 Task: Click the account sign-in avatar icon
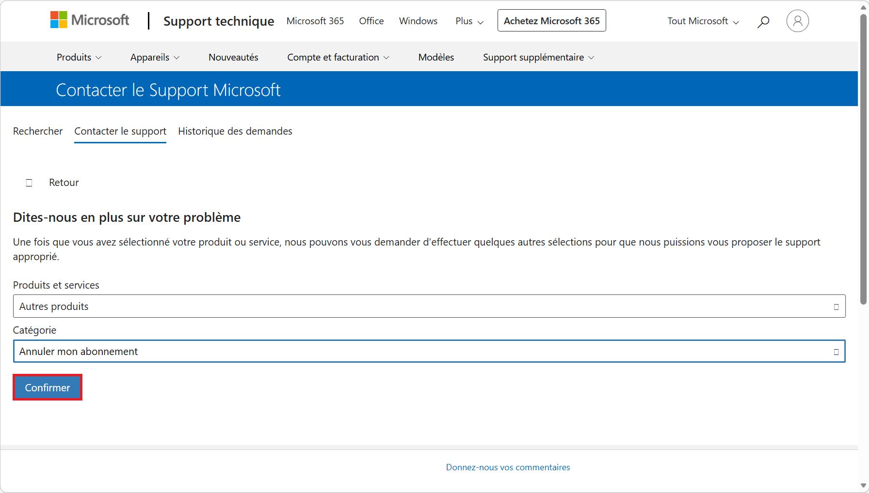797,21
